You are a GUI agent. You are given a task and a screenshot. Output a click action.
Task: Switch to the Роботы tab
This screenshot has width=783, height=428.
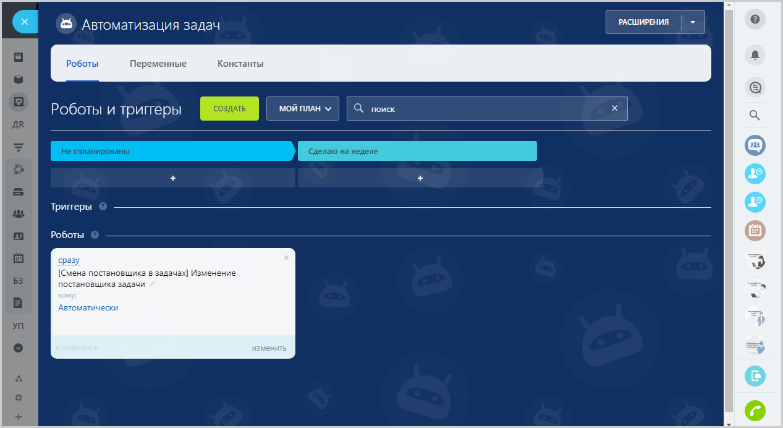82,64
